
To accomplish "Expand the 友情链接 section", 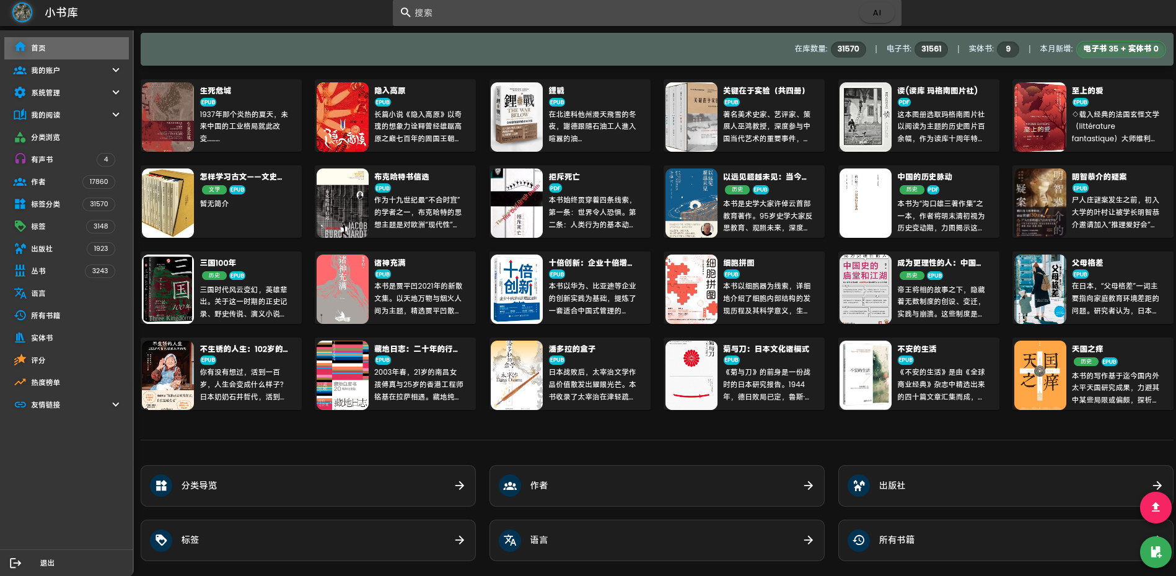I will coord(66,404).
